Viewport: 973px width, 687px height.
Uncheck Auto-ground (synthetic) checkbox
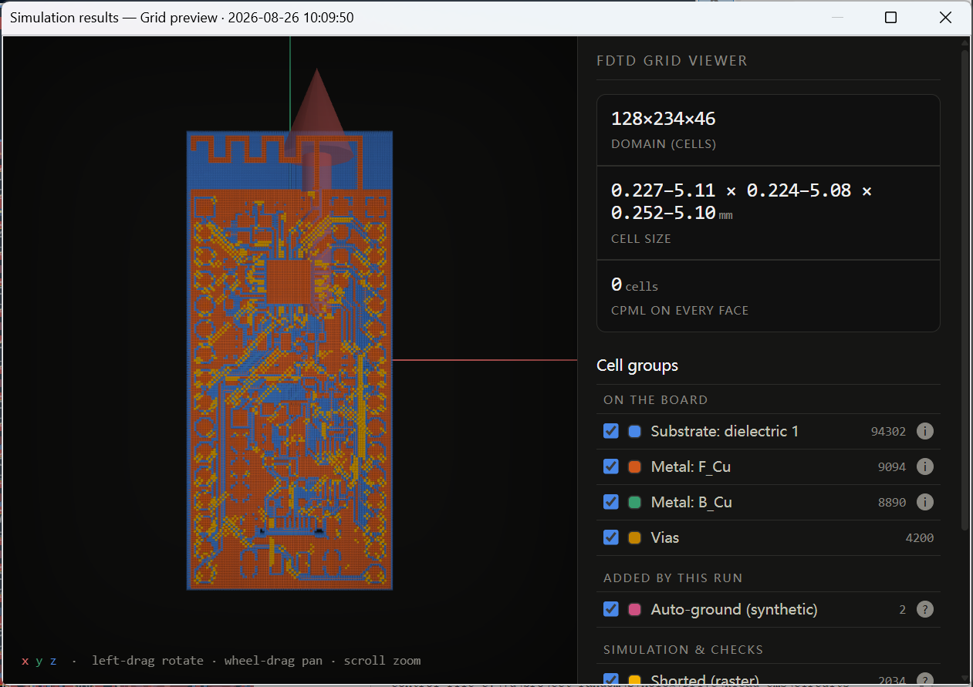[x=610, y=608]
